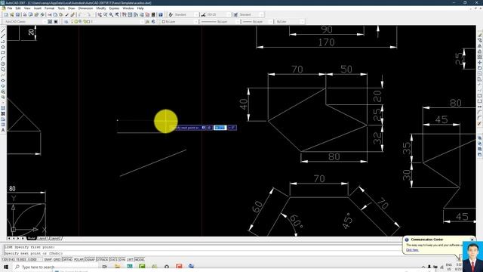Open the ByLayer linetype dropdown

click(220, 22)
